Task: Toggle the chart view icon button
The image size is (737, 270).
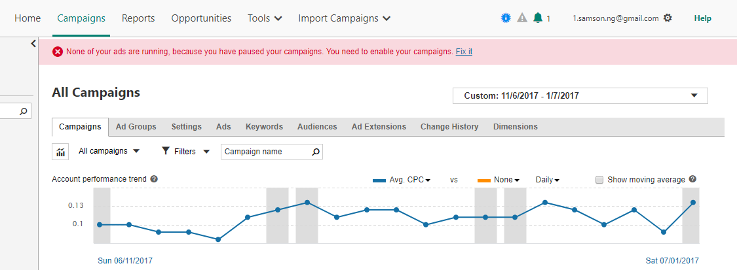Action: pos(61,152)
